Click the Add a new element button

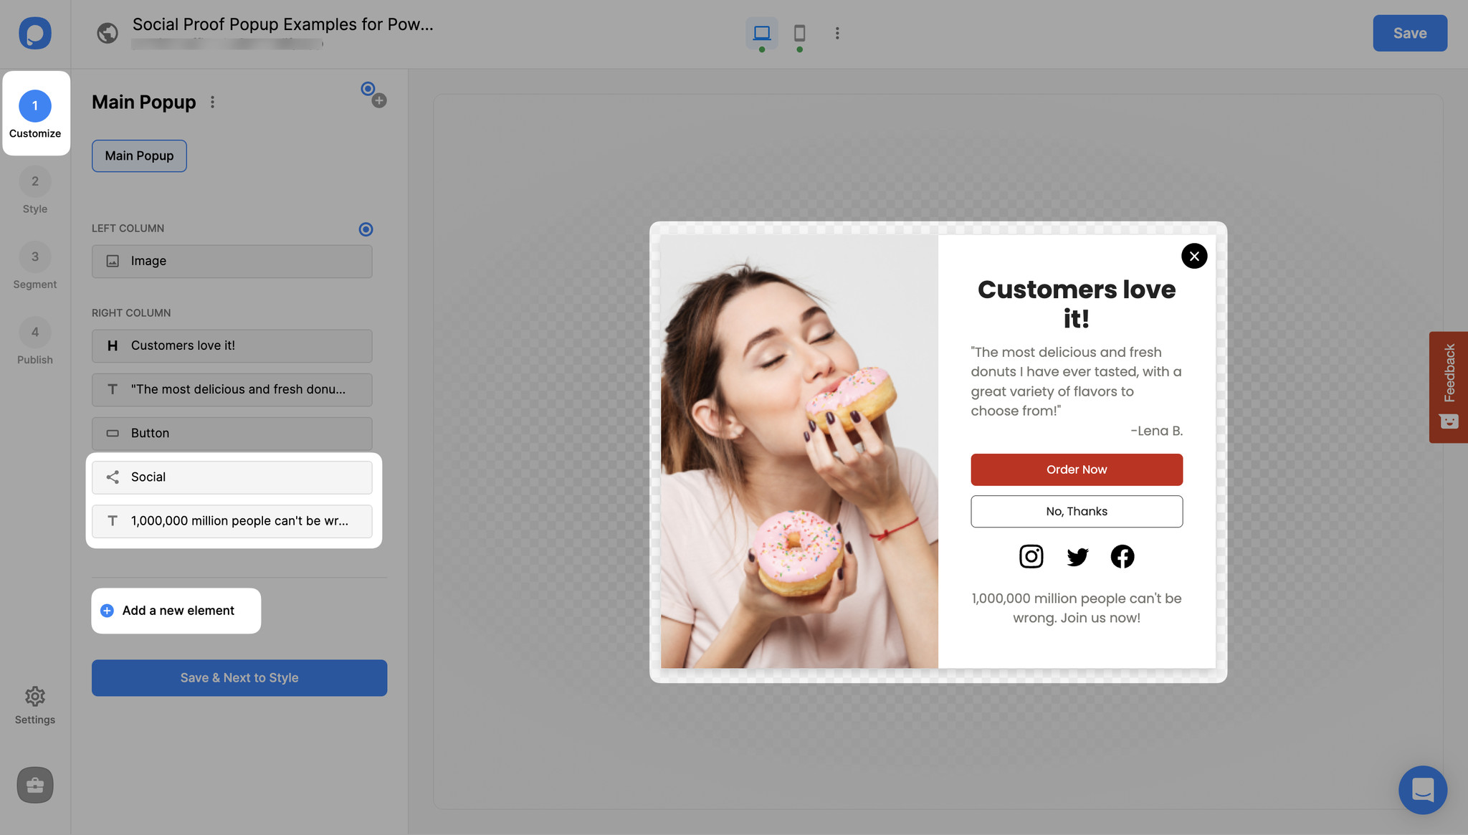coord(178,609)
